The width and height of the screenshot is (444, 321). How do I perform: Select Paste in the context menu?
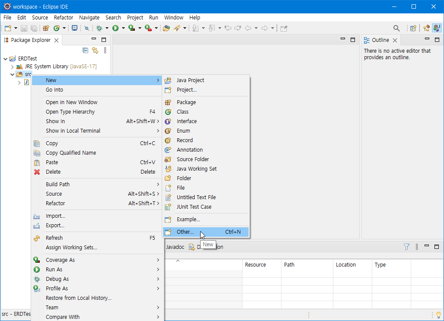pos(96,162)
